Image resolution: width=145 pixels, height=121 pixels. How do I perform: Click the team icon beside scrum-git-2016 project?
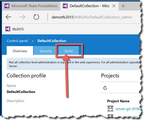coord(110,108)
